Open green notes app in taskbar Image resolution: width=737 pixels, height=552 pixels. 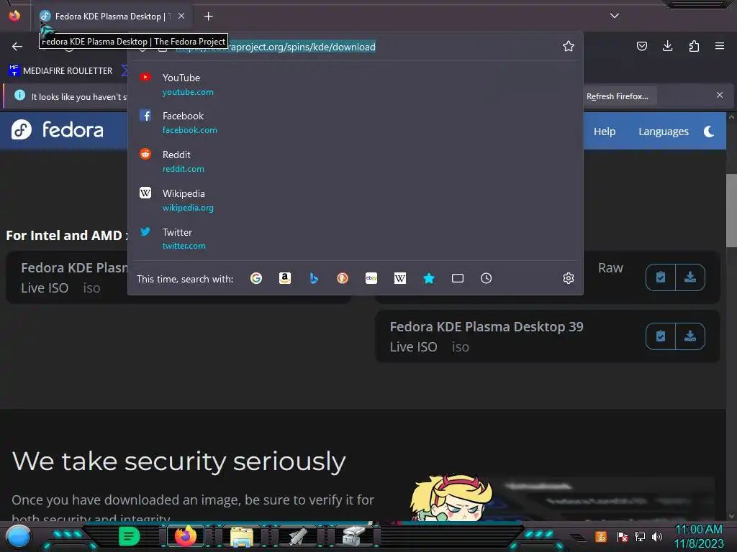point(130,536)
